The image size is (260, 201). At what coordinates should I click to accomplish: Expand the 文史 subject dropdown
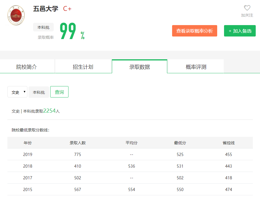17,92
